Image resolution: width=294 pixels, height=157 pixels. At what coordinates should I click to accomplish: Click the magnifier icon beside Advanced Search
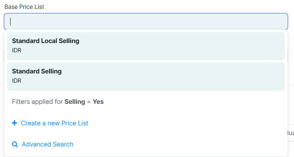[x=15, y=144]
